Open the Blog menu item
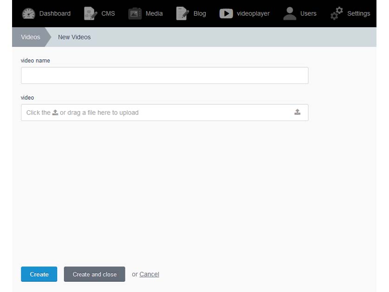389x292 pixels. [191, 13]
